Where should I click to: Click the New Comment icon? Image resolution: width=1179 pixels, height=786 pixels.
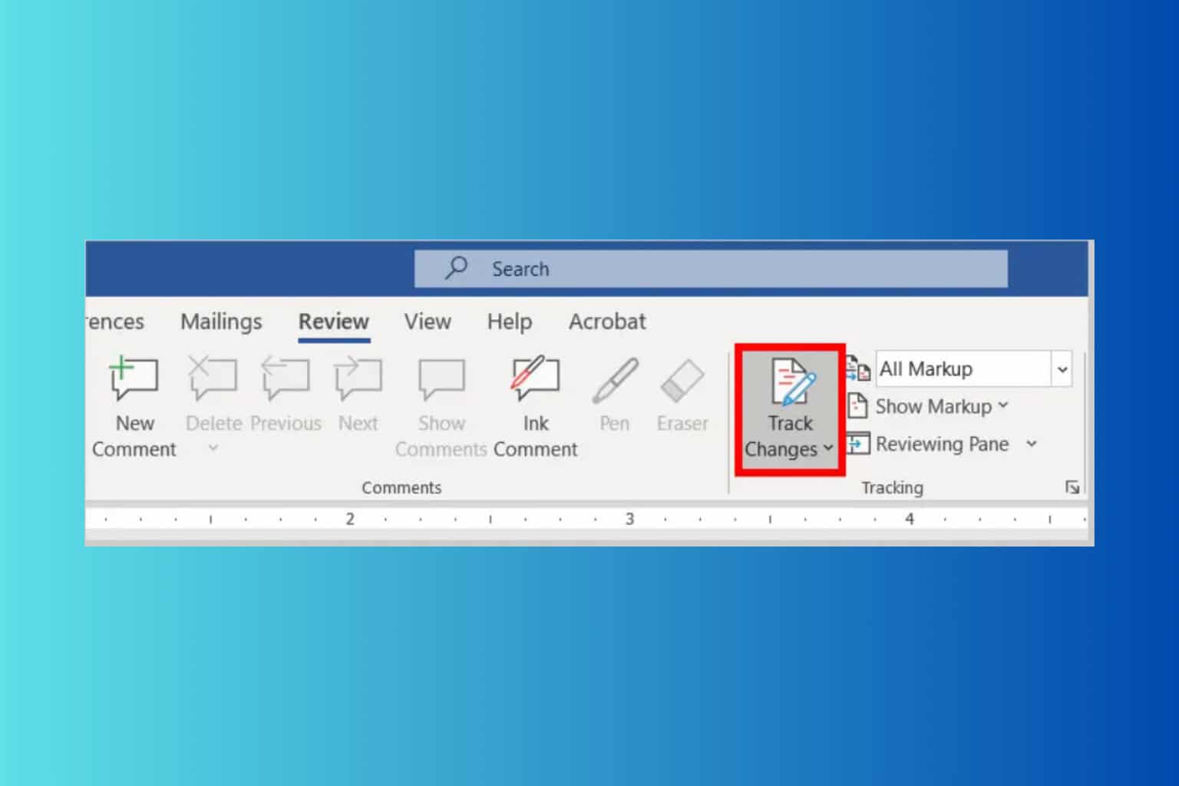[134, 380]
